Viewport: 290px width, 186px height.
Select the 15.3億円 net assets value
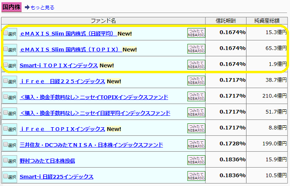[276, 32]
